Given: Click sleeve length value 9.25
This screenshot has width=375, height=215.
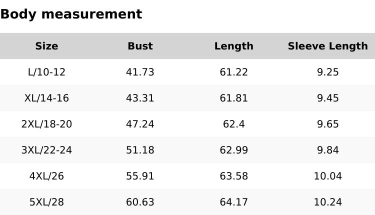Looking at the screenshot, I should tap(327, 72).
